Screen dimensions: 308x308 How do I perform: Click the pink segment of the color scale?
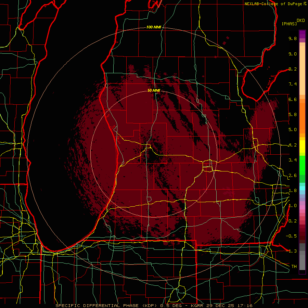coord(302,207)
